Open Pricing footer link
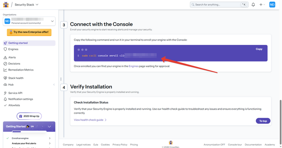 134,144
